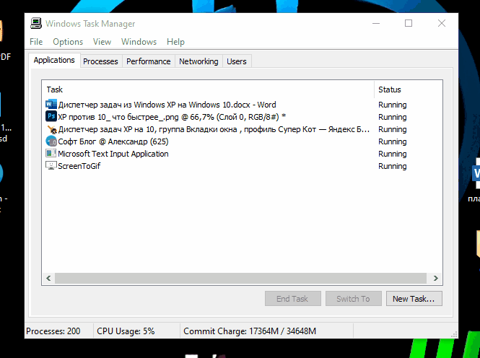This screenshot has width=480, height=358.
Task: Click the Commit Charge status bar entry
Action: [250, 331]
